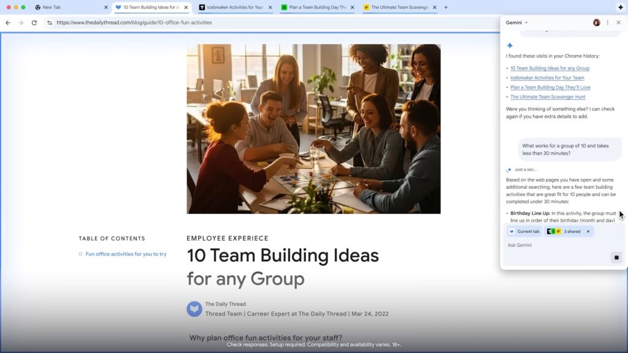The height and width of the screenshot is (353, 628).
Task: Click the site info icon in address bar
Action: click(49, 22)
